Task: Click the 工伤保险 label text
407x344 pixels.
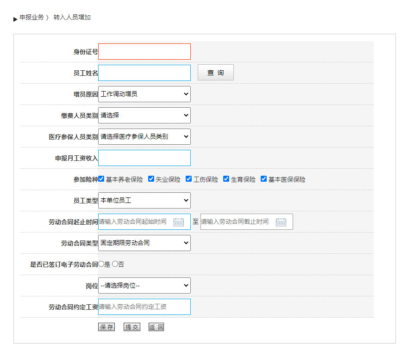Action: pos(206,179)
